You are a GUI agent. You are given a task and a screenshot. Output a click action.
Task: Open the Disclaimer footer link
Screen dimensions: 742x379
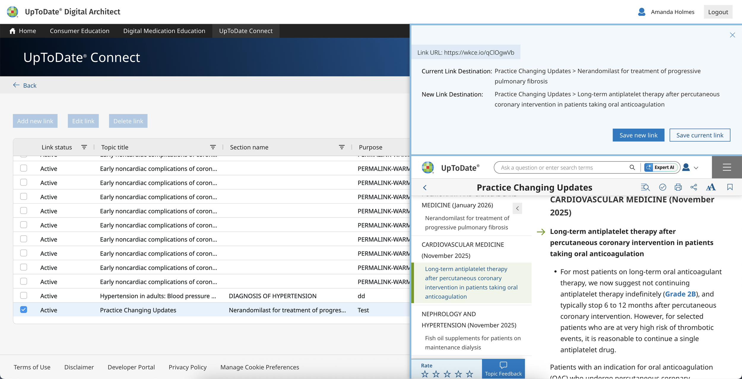(79, 367)
